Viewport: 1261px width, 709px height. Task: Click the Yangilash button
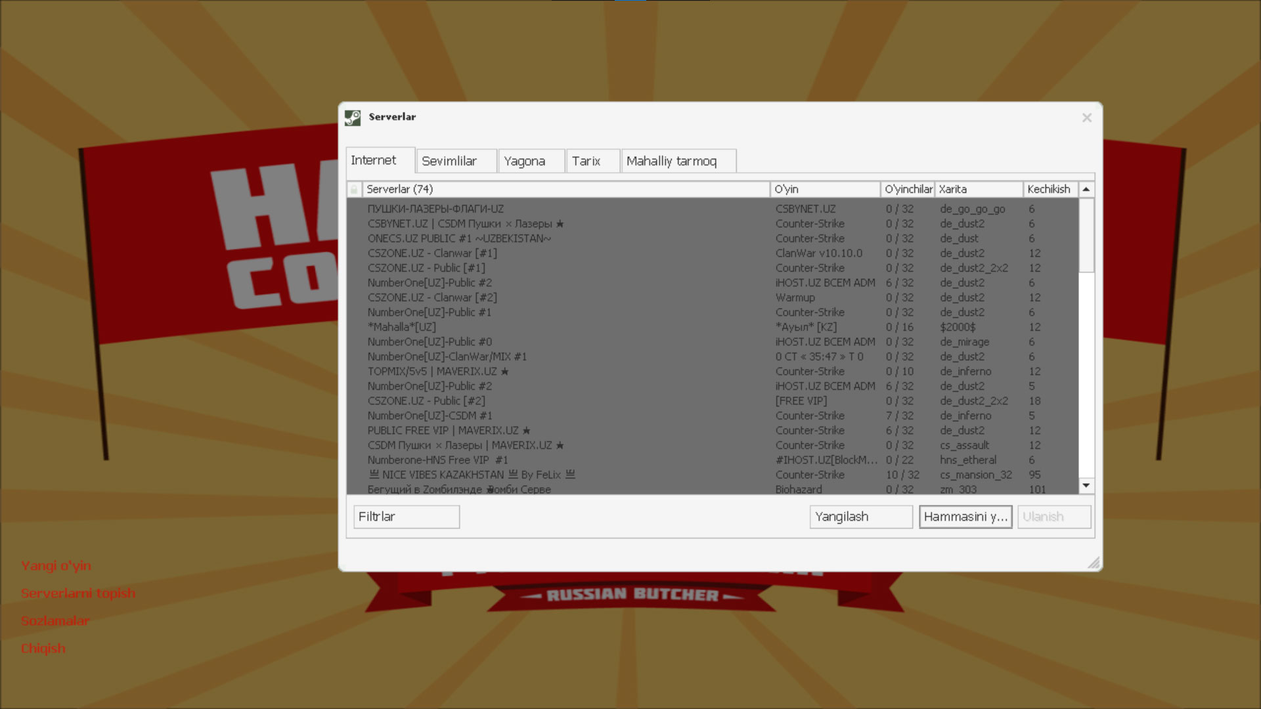pos(861,517)
